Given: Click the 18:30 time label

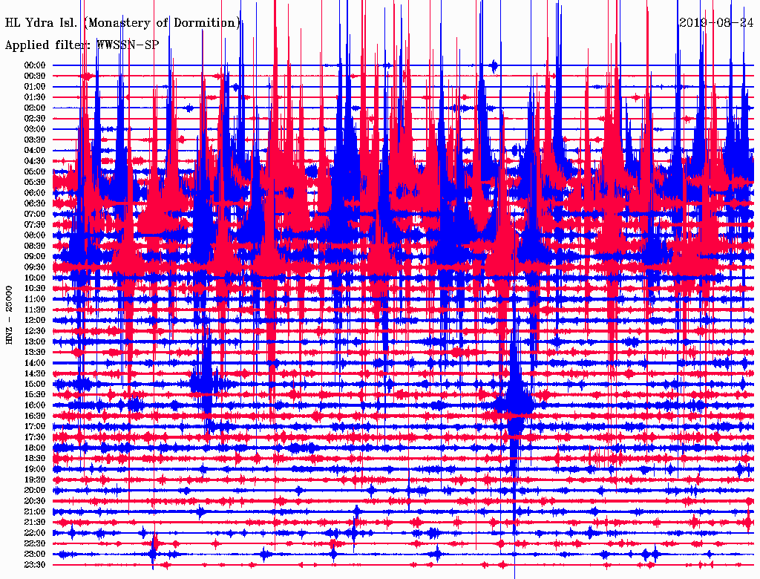Looking at the screenshot, I should tap(34, 459).
